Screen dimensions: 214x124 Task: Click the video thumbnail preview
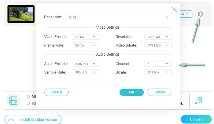coord(21,14)
